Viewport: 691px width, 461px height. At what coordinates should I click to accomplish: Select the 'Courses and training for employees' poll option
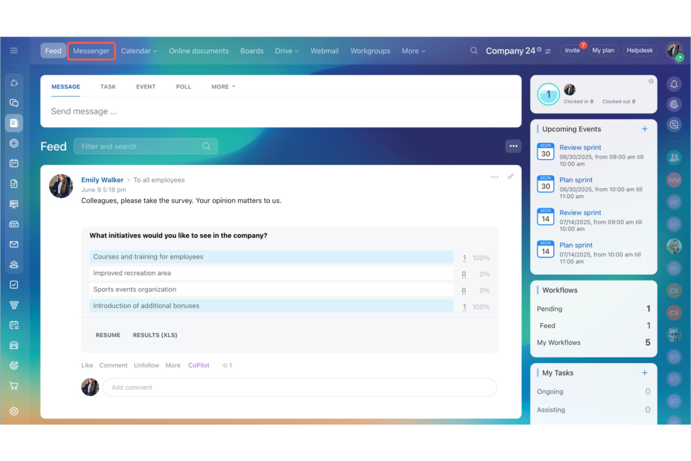(271, 256)
